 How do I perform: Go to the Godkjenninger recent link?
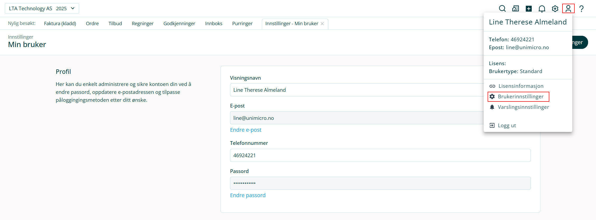(x=179, y=24)
